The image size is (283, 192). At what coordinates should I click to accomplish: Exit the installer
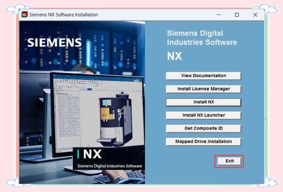click(x=229, y=161)
